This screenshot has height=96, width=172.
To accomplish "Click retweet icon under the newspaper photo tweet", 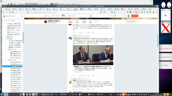I will point(80,76).
